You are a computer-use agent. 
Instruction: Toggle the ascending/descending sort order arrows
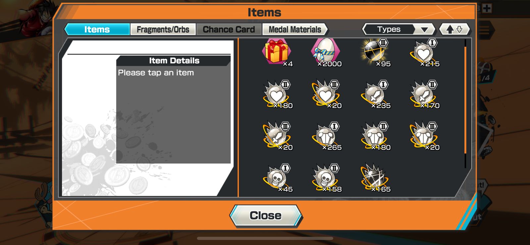(x=454, y=29)
